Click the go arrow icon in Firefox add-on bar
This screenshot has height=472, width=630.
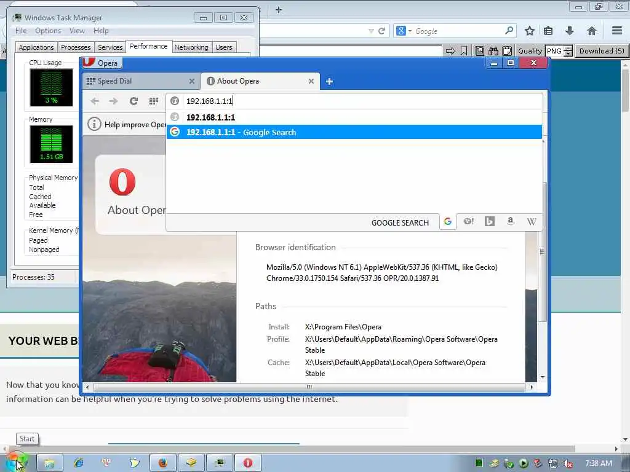click(450, 51)
